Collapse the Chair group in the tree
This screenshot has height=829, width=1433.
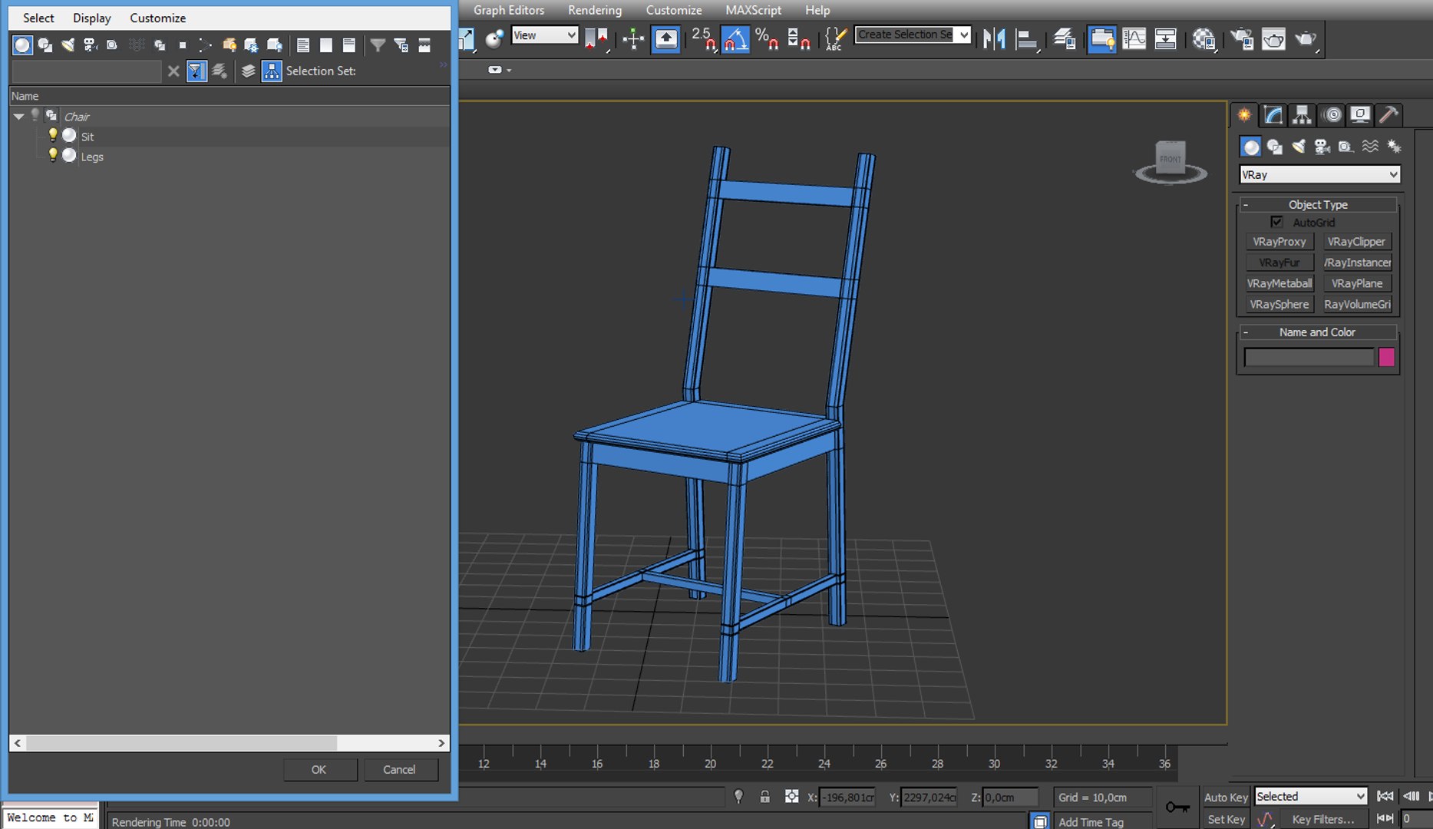tap(19, 117)
